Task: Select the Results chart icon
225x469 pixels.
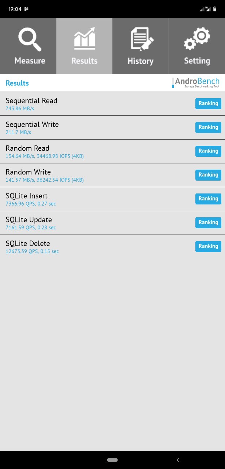Action: (x=85, y=38)
